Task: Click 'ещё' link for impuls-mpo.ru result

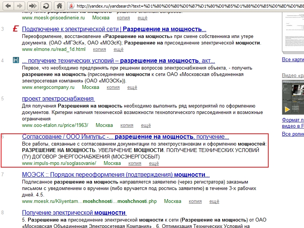Action: (154, 163)
